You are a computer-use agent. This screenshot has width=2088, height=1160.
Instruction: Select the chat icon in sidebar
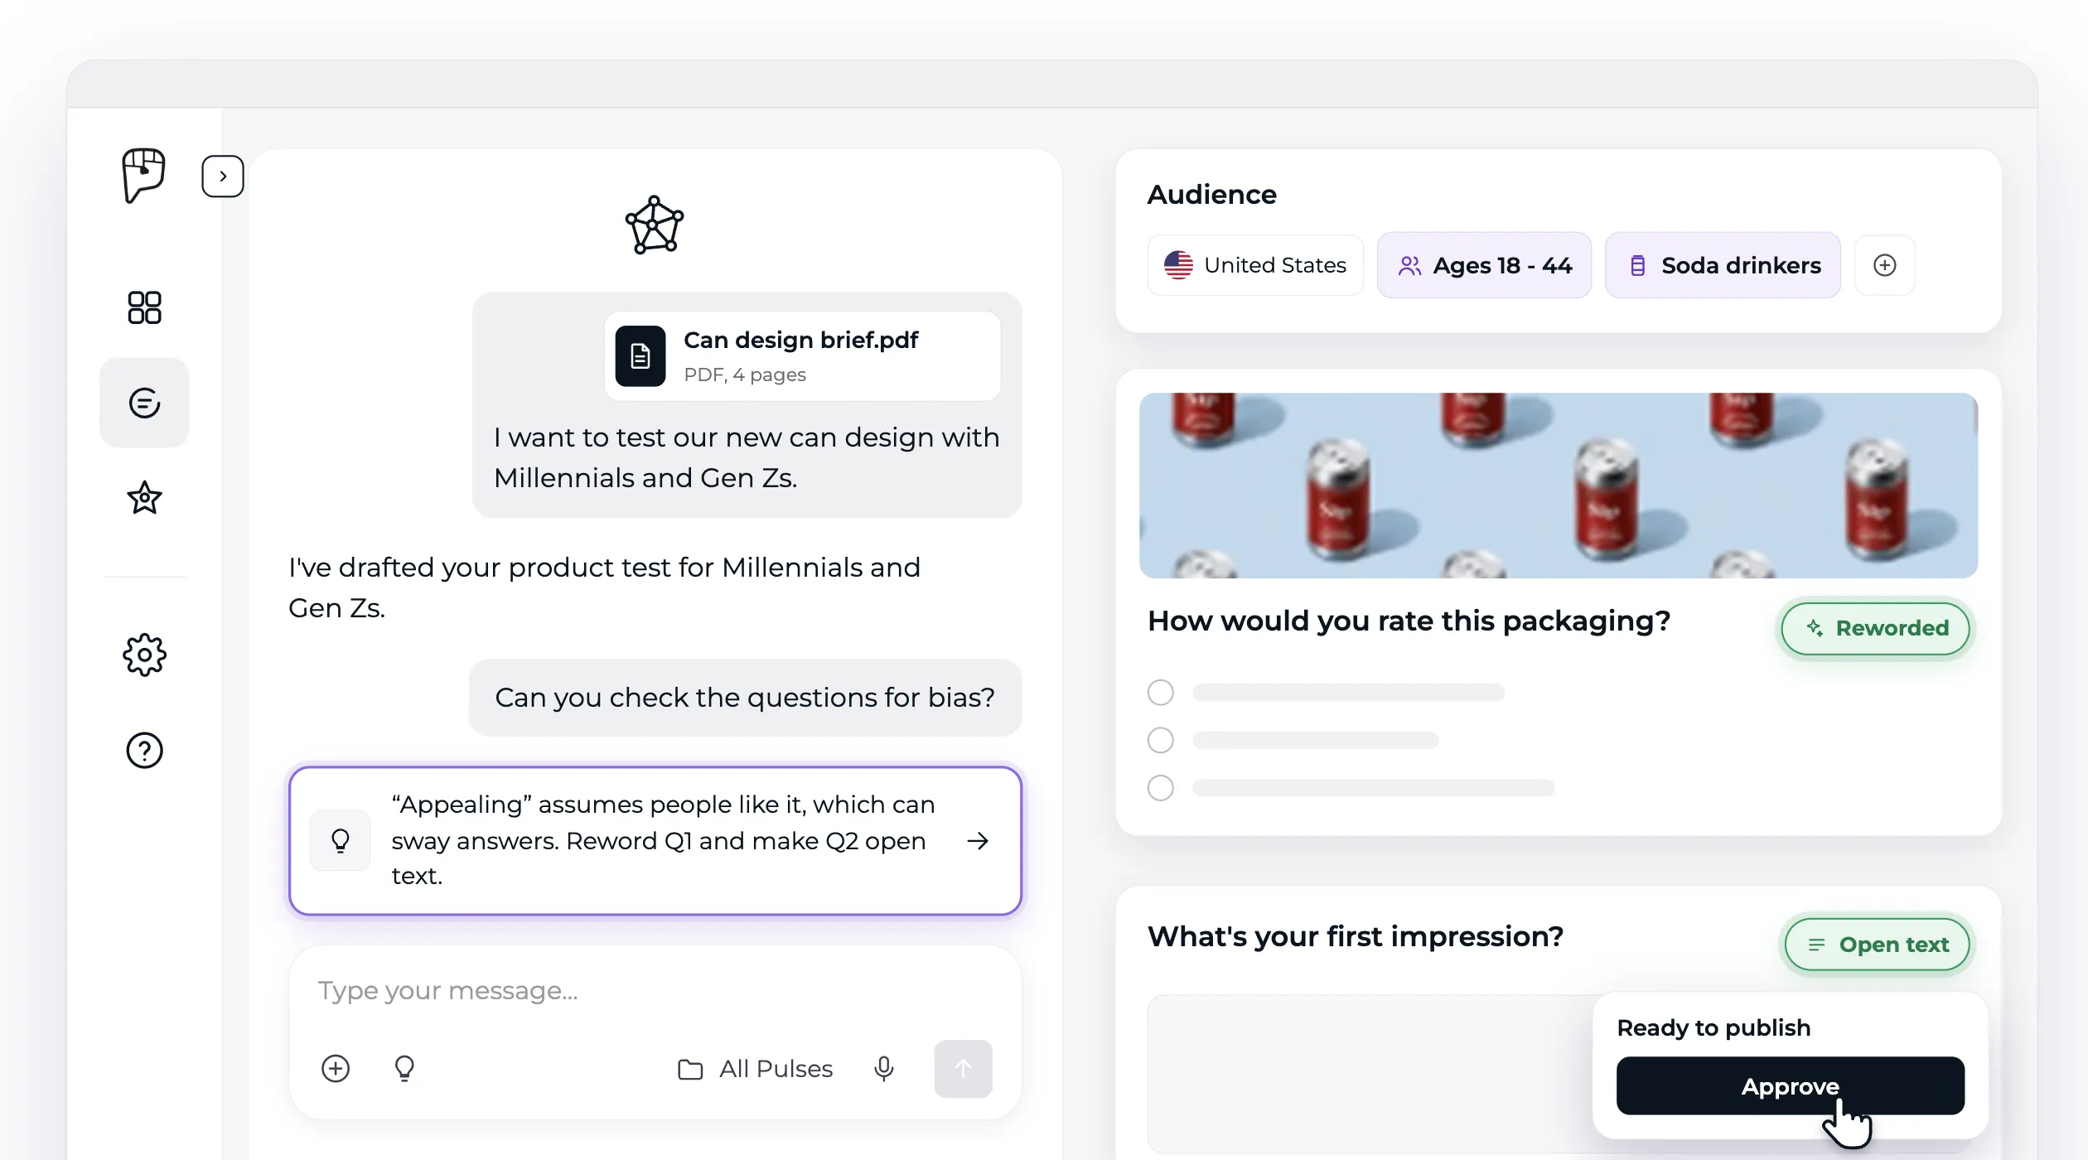point(144,403)
